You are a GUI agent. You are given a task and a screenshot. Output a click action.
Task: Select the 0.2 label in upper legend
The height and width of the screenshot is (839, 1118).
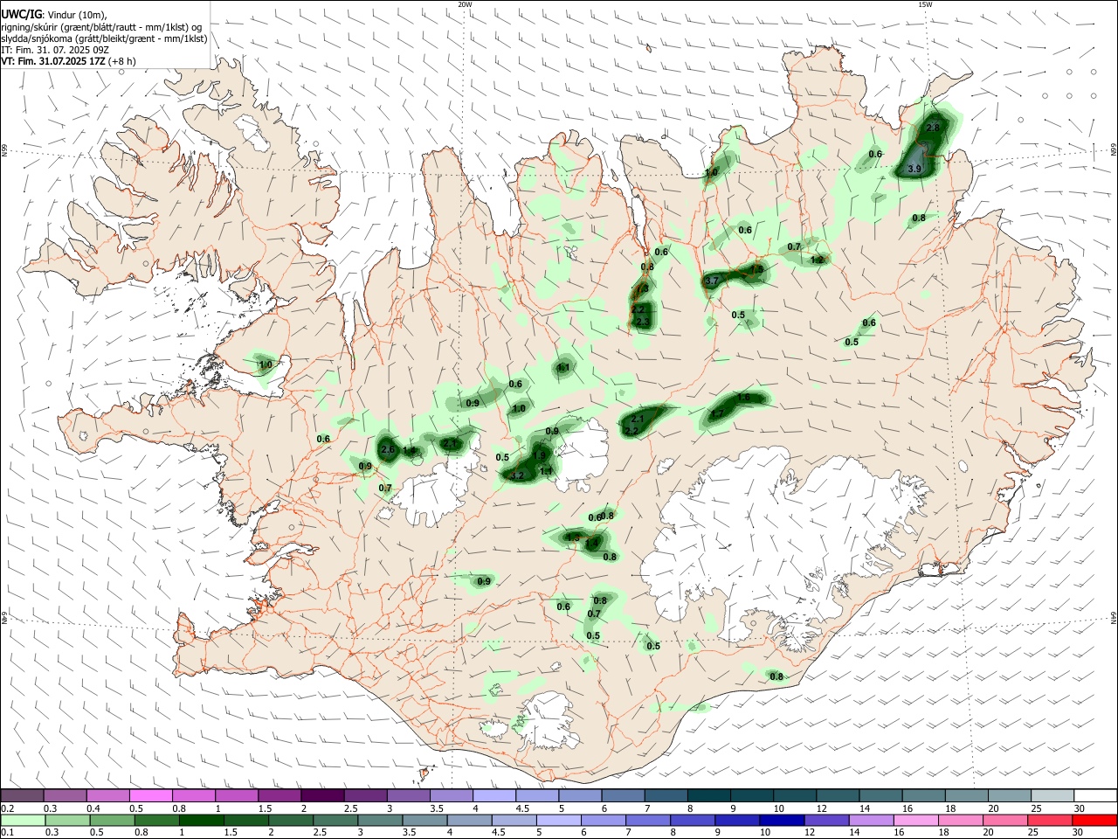tap(6, 808)
